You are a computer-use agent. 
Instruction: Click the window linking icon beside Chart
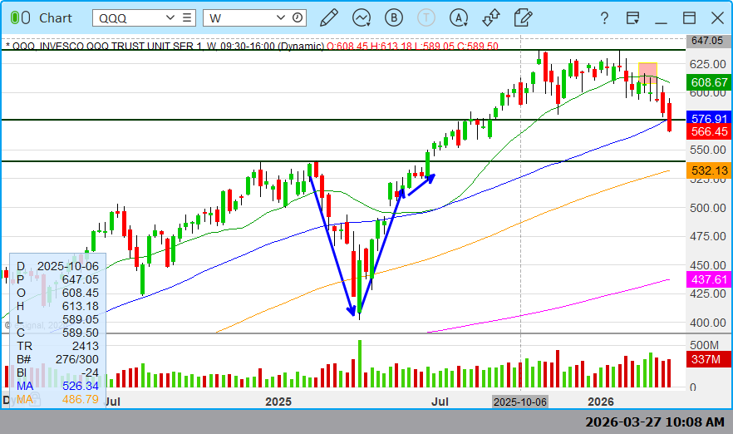tap(20, 18)
